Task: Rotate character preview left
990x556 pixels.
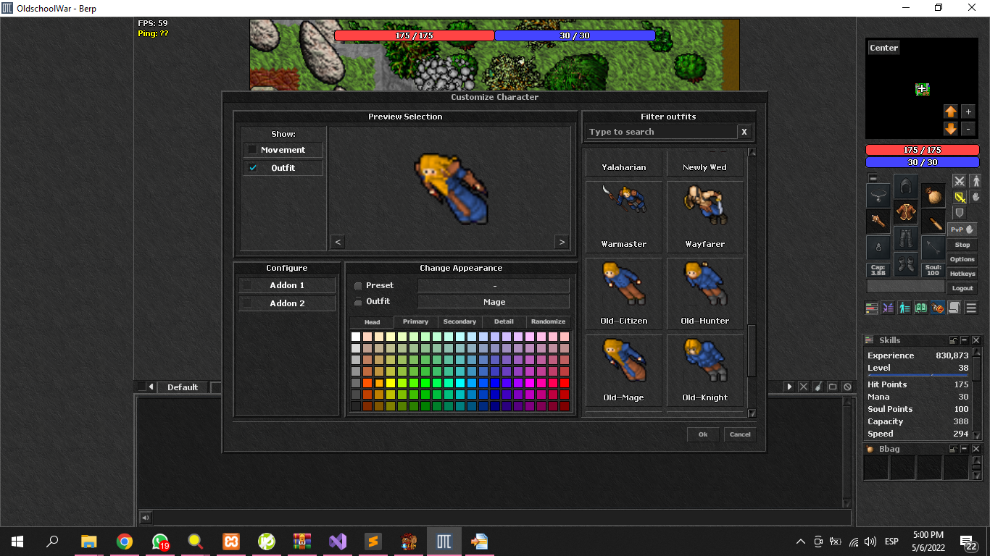Action: tap(338, 242)
